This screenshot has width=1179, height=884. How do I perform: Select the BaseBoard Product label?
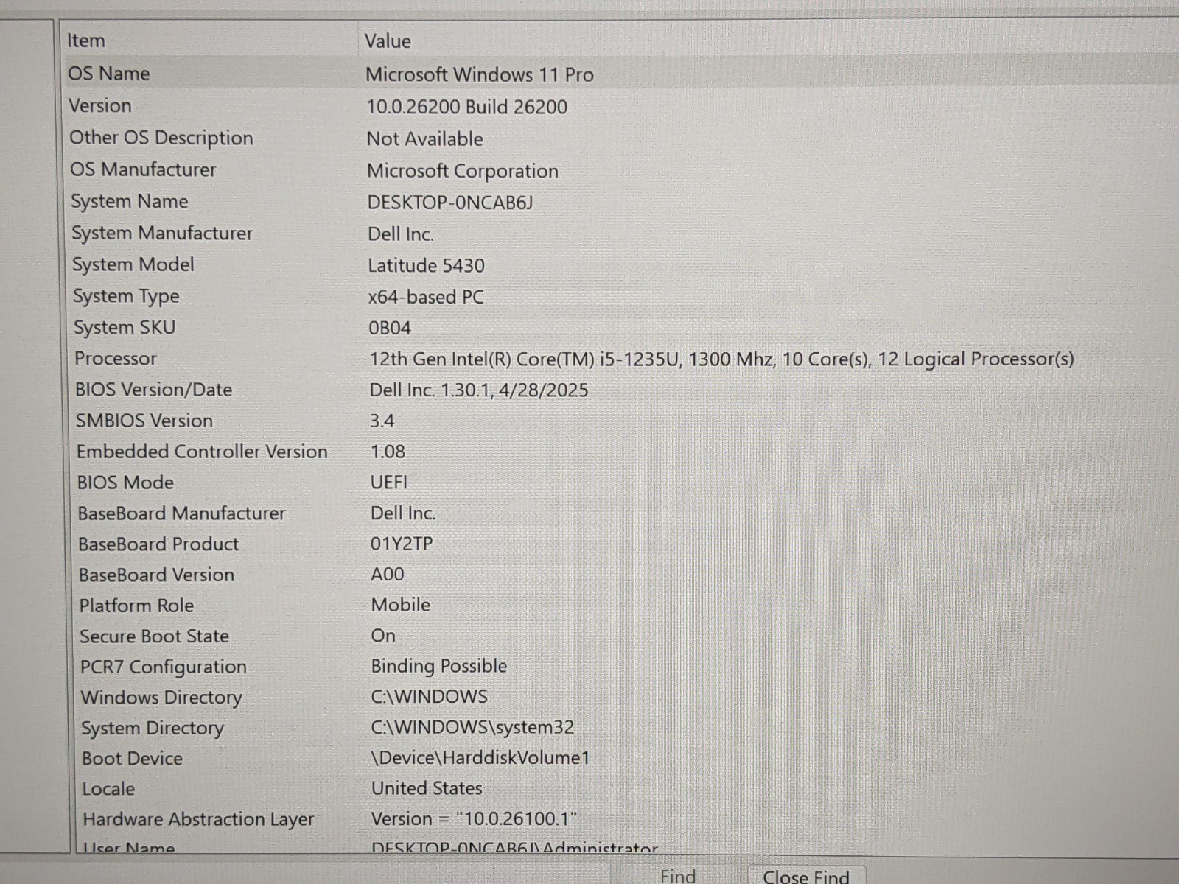click(x=159, y=544)
